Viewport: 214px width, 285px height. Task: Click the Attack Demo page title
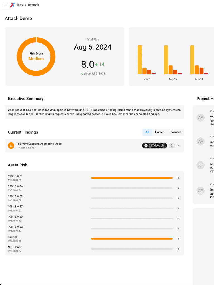click(18, 18)
